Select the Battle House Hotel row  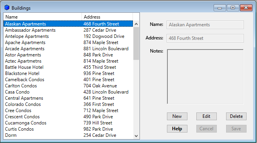[68, 67]
